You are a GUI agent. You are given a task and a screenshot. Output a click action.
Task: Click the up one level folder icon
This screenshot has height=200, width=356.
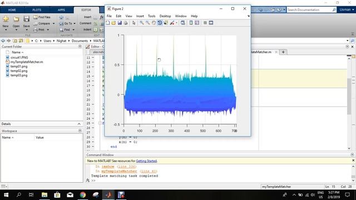coord(15,41)
